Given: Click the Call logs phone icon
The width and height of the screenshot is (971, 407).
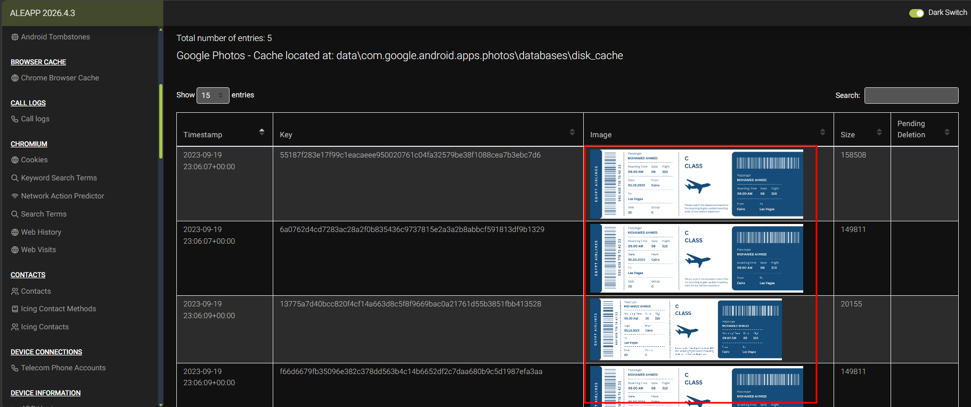Looking at the screenshot, I should (15, 119).
